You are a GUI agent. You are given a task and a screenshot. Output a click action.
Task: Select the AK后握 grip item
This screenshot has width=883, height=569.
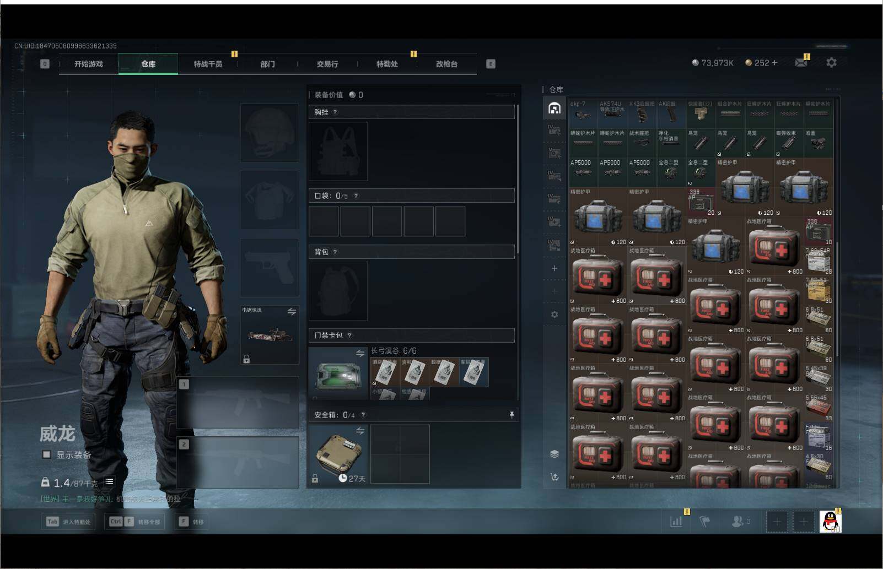point(671,113)
